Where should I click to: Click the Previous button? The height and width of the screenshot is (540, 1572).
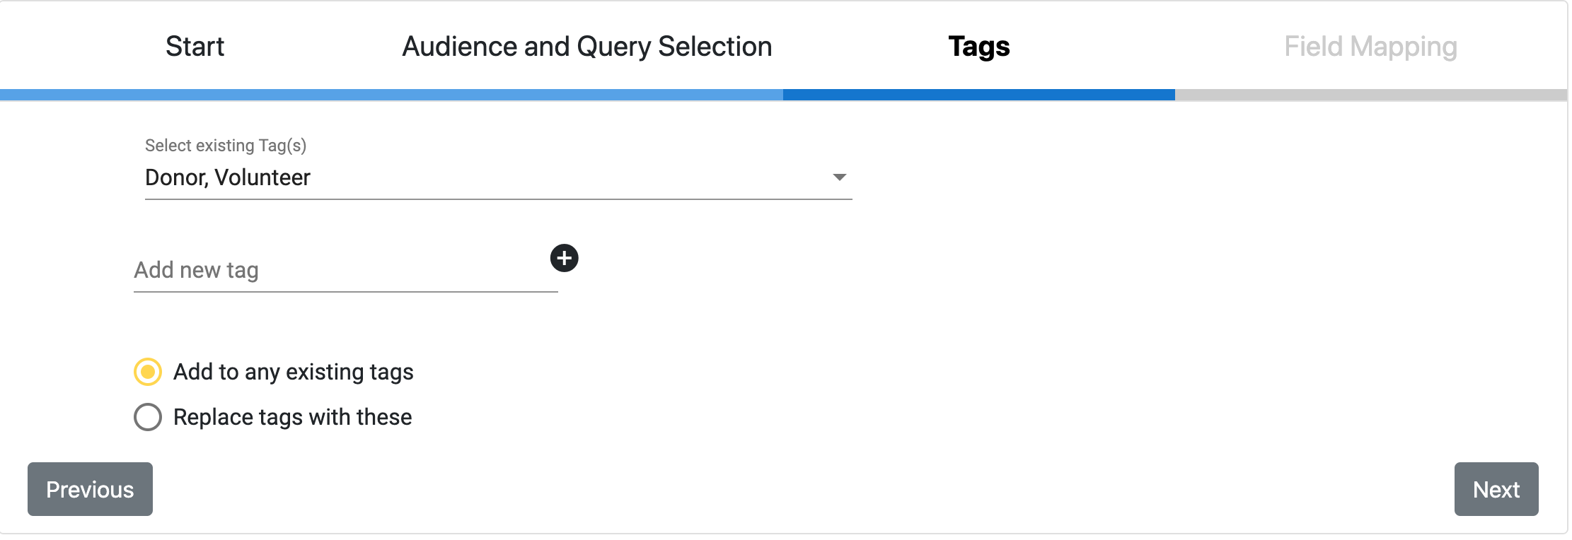90,489
